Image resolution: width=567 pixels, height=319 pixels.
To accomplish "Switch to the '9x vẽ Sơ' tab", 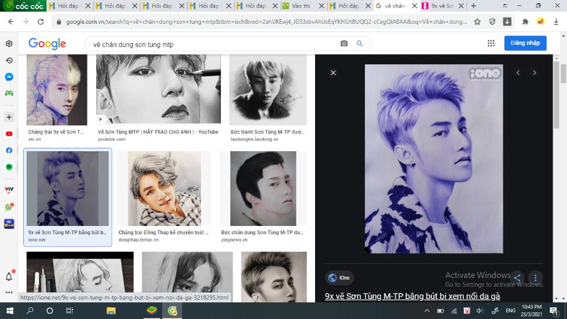I will tap(442, 6).
